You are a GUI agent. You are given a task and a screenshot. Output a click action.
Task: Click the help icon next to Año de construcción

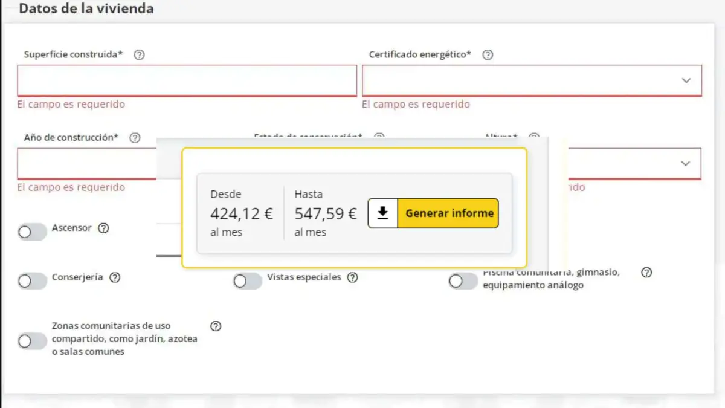pyautogui.click(x=135, y=138)
